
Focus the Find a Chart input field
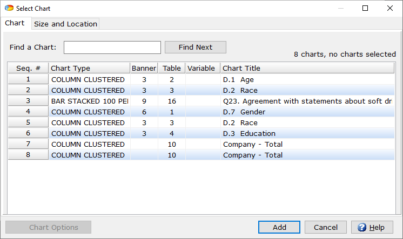(x=112, y=47)
